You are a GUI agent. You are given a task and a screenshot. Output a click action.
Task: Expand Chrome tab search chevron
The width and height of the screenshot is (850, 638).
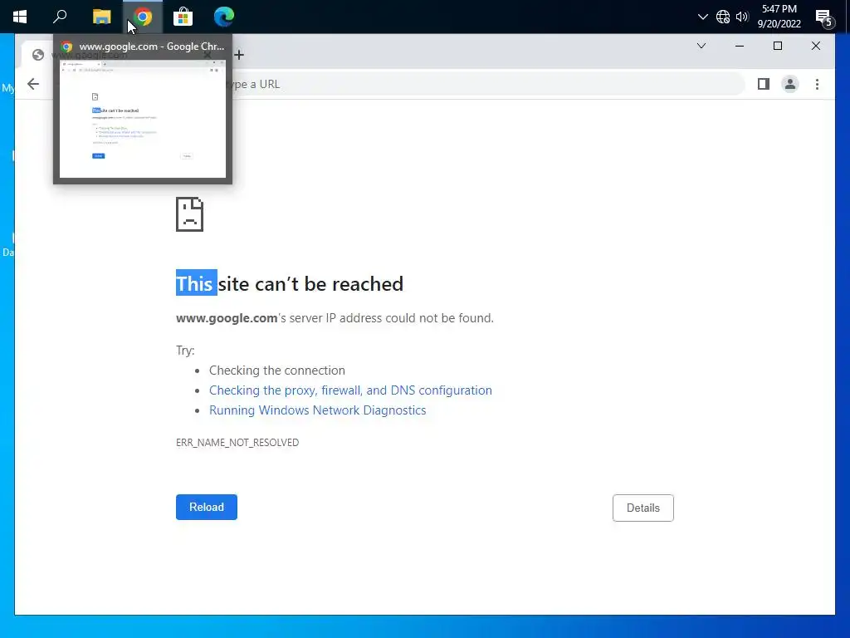point(701,47)
